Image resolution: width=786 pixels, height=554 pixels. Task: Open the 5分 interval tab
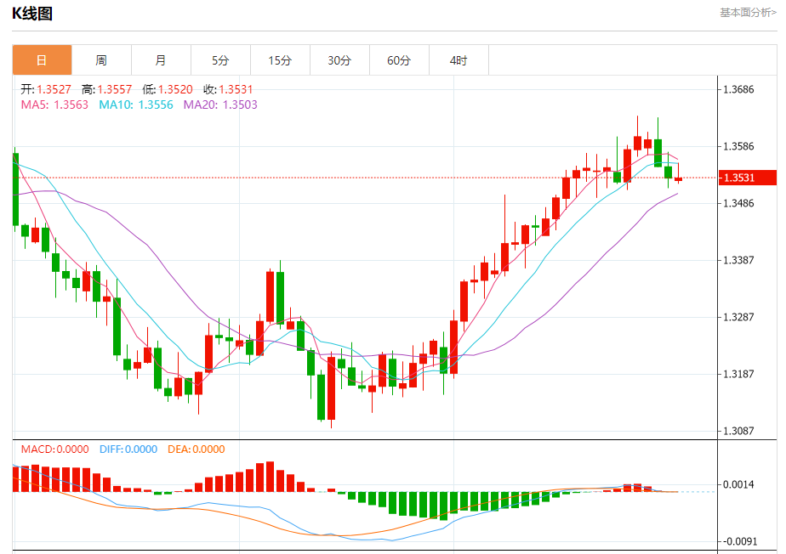(220, 60)
